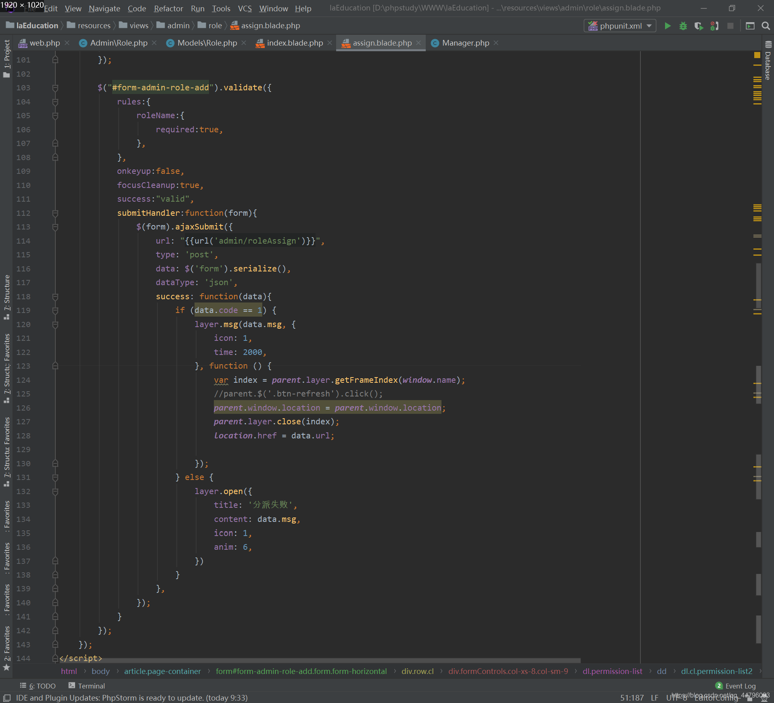Collapse submitHandler fold at line 112
Viewport: 774px width, 703px height.
55,213
